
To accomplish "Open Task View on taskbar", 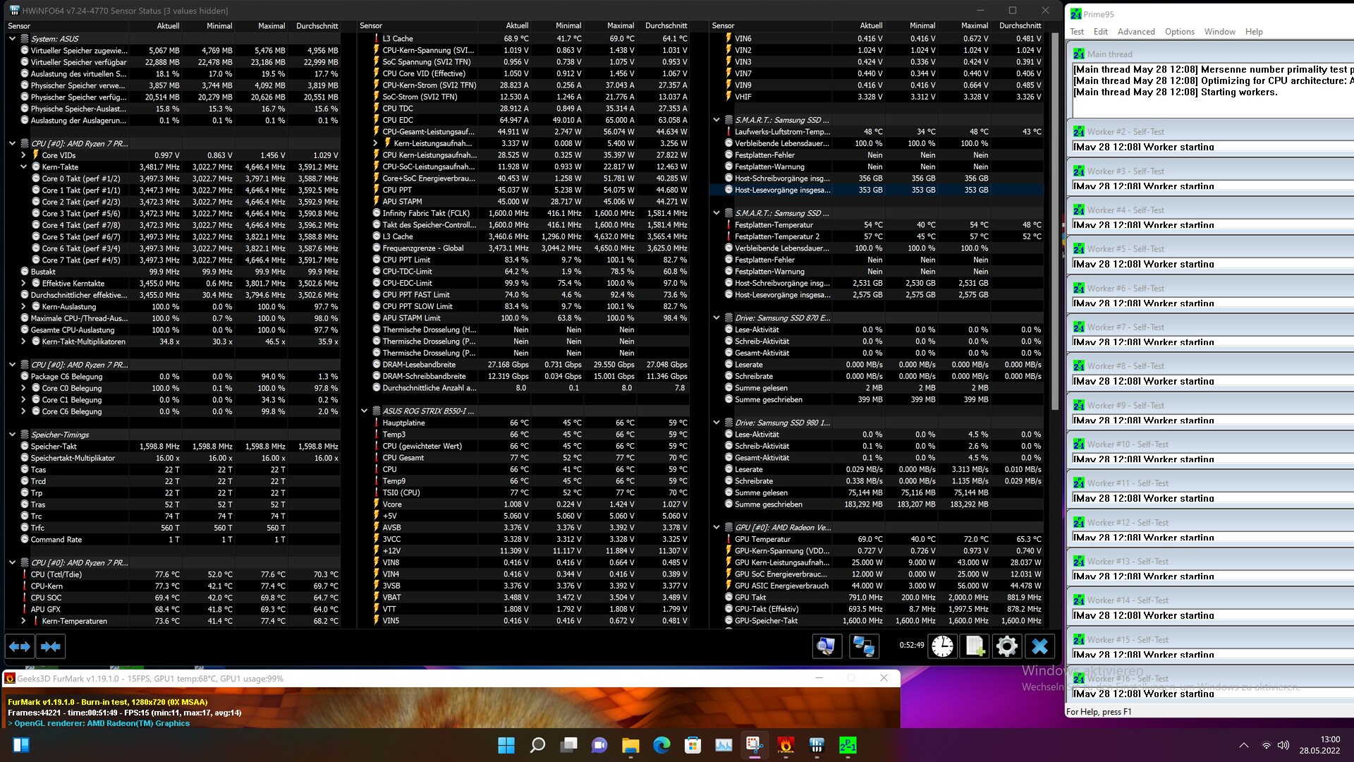I will (568, 745).
